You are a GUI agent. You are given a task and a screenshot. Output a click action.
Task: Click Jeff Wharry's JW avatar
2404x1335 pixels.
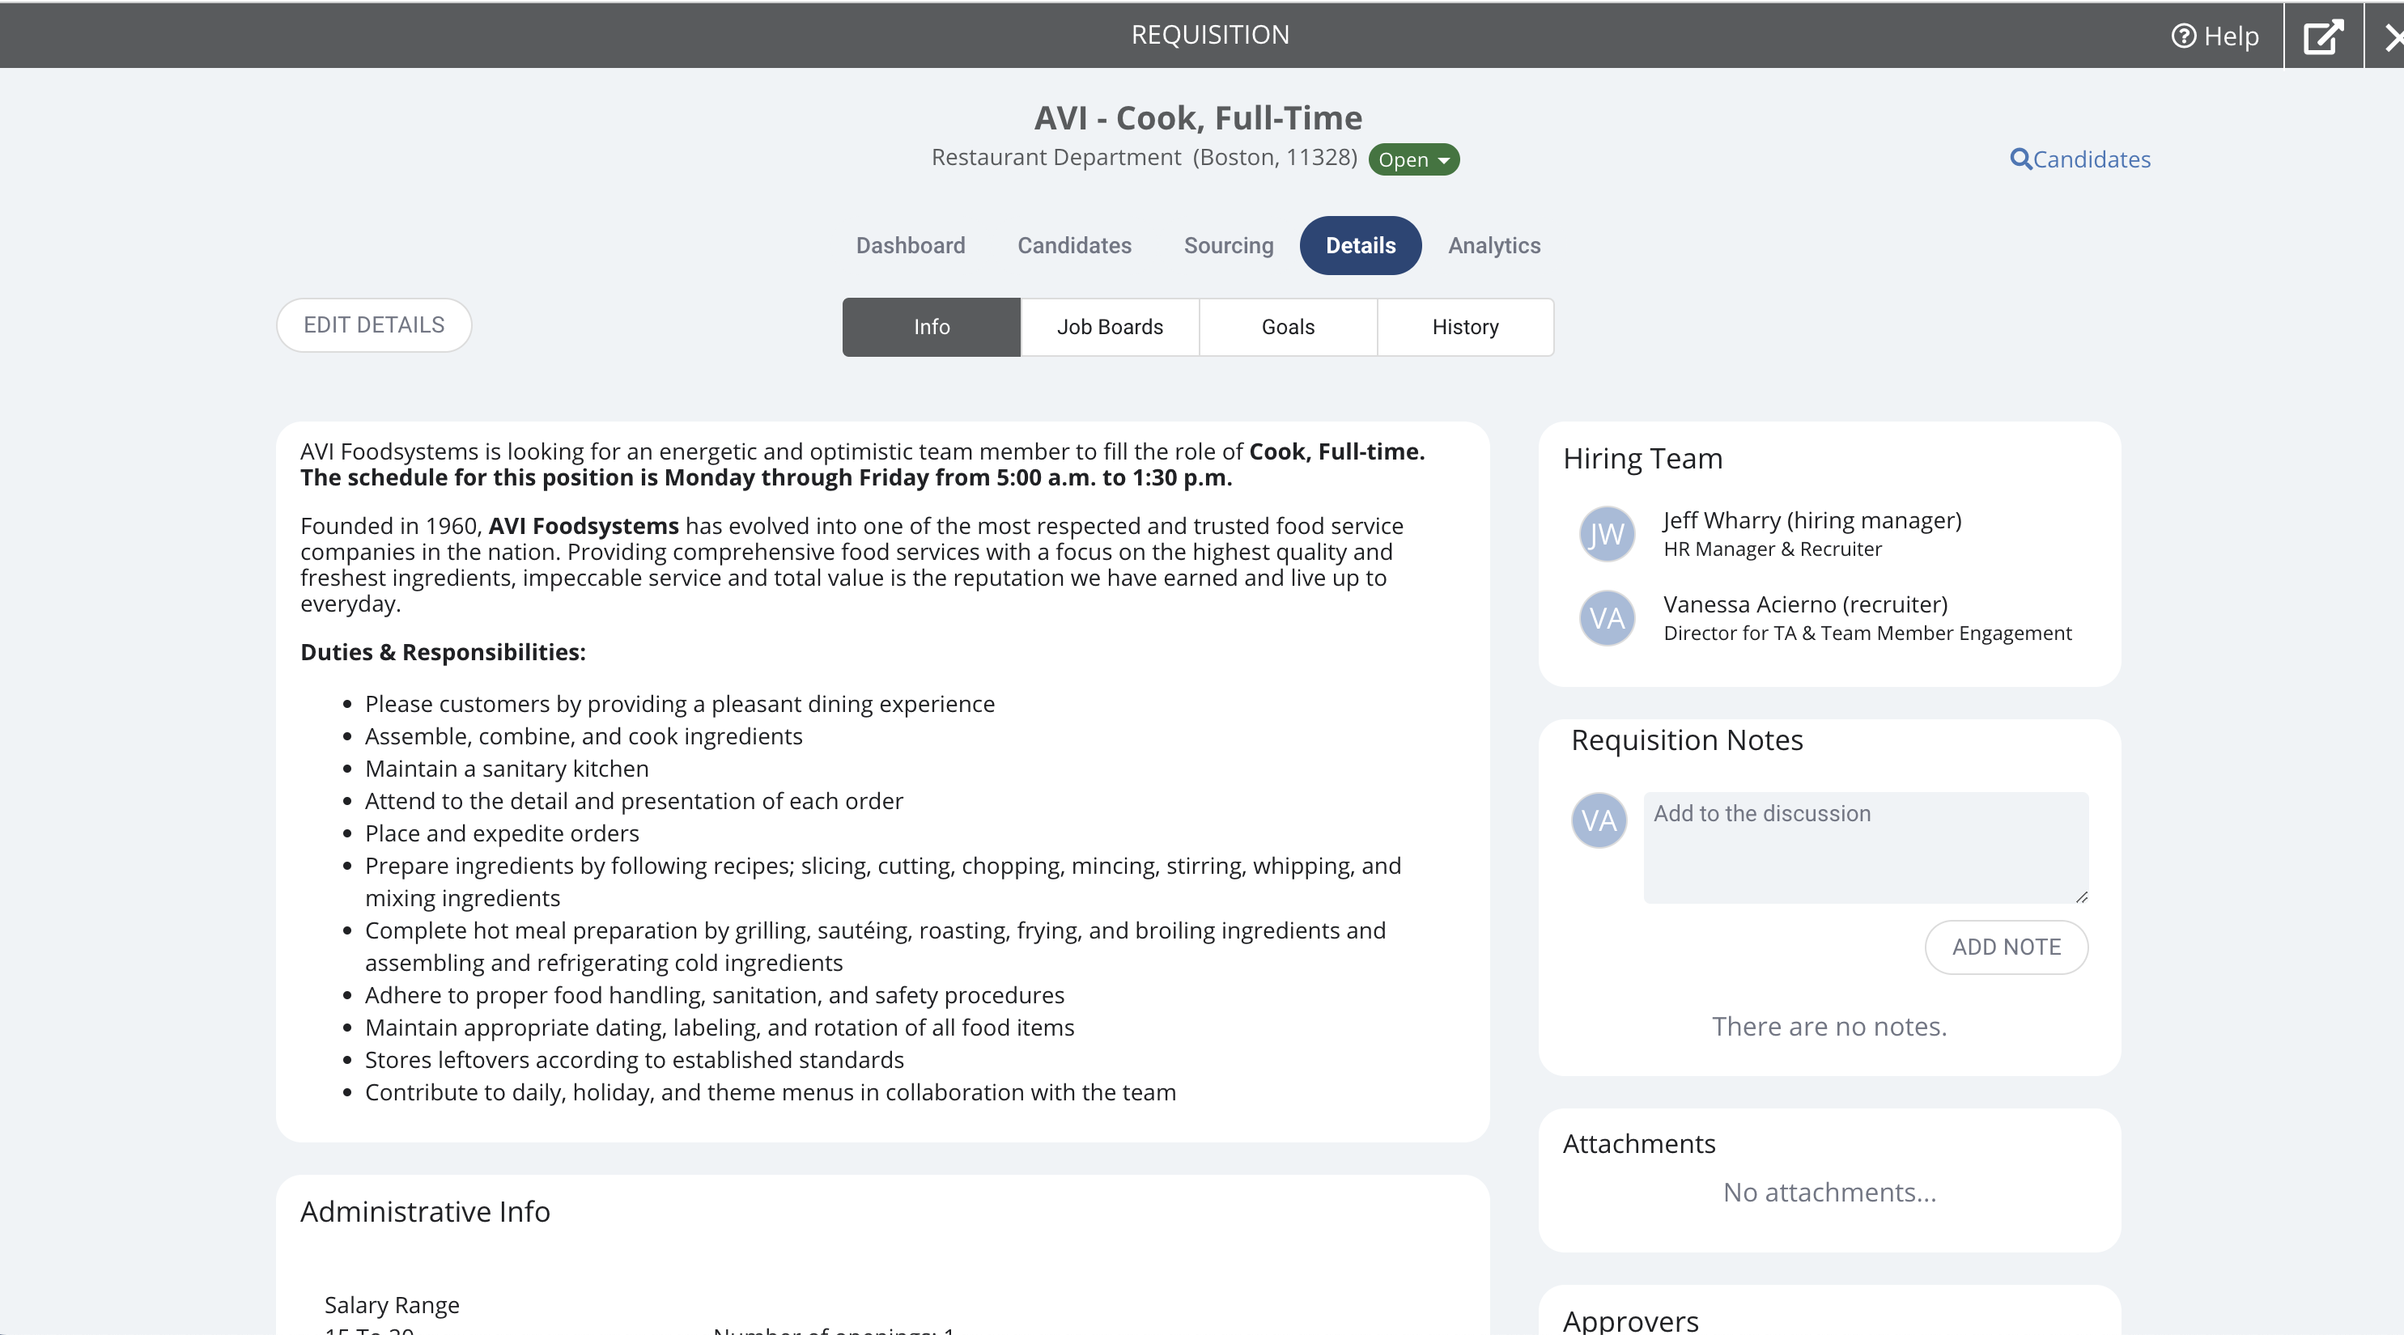pos(1606,534)
